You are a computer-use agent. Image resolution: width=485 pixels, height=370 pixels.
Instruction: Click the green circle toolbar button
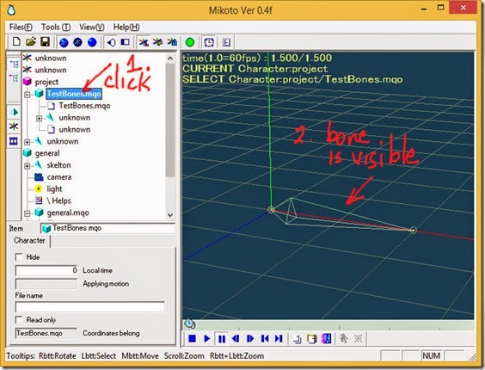tap(190, 42)
